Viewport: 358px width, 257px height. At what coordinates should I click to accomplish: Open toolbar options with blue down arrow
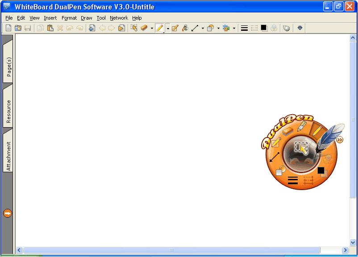(300, 28)
